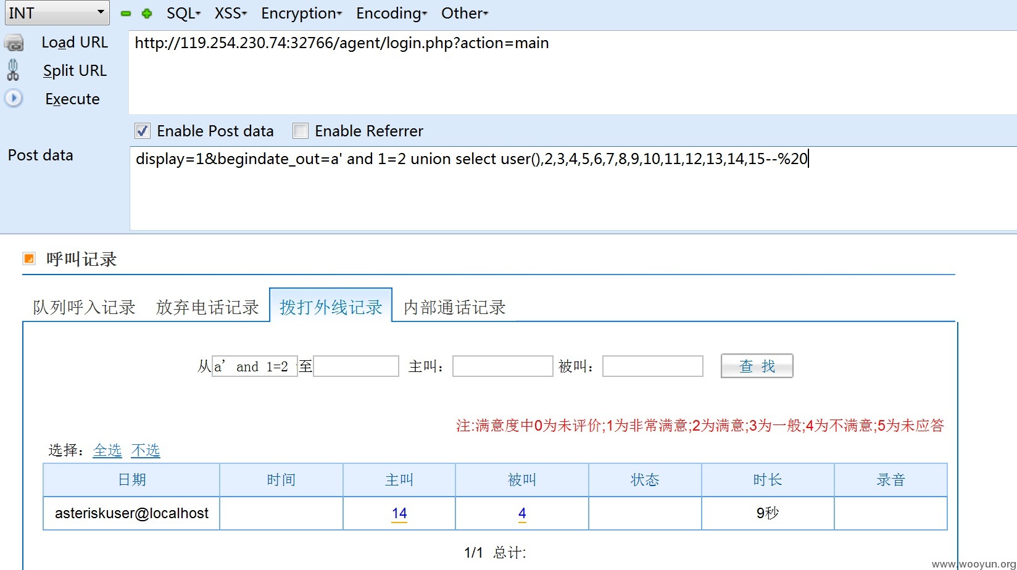The height and width of the screenshot is (570, 1017).
Task: Click the Split URL label
Action: point(75,71)
